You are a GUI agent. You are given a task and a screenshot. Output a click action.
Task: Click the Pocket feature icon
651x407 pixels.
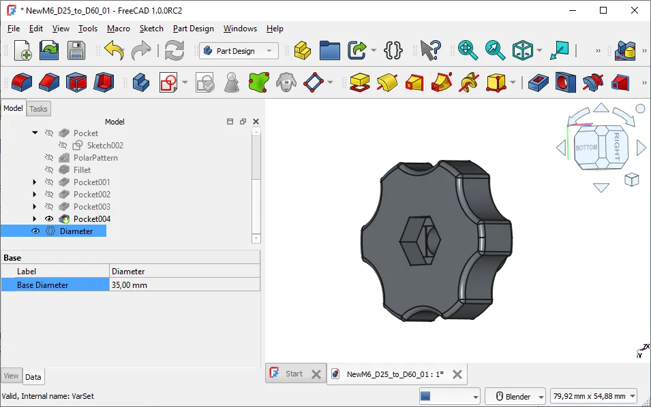point(538,82)
